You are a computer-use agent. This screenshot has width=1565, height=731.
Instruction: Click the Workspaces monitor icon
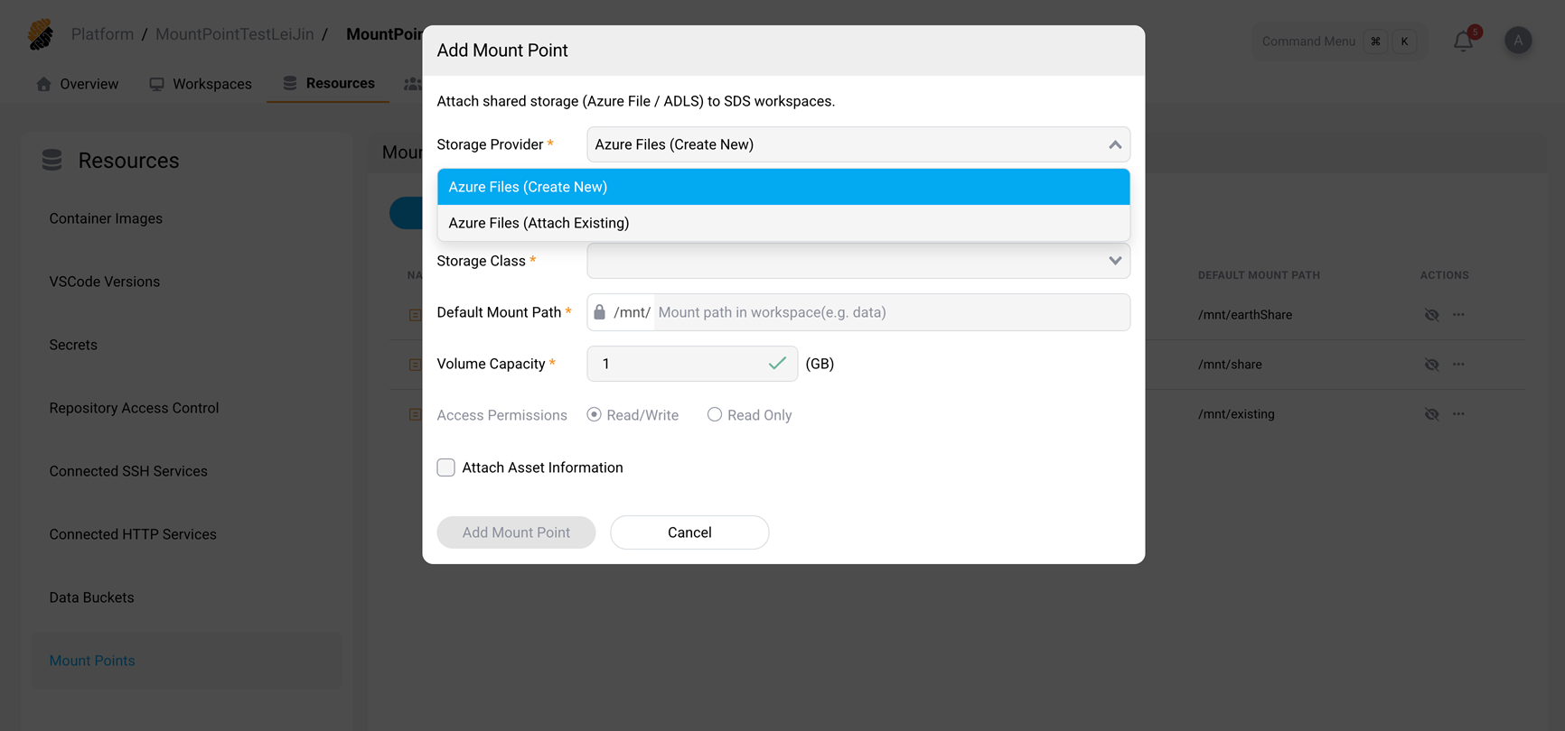(156, 84)
